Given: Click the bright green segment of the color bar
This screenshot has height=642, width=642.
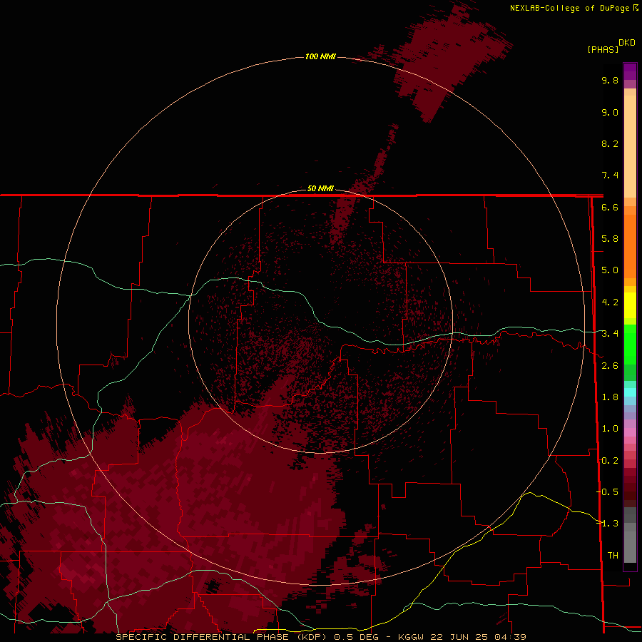Looking at the screenshot, I should coord(630,344).
